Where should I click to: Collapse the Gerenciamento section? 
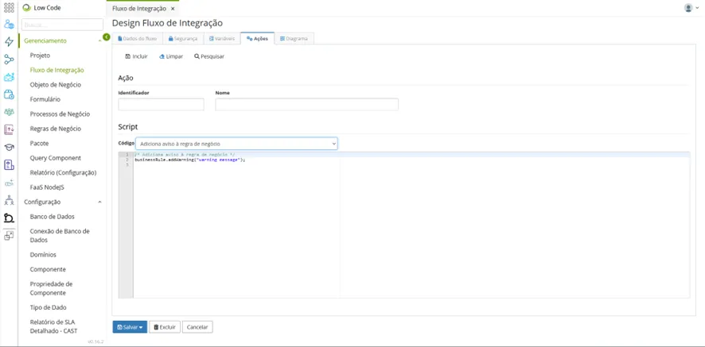pyautogui.click(x=99, y=40)
